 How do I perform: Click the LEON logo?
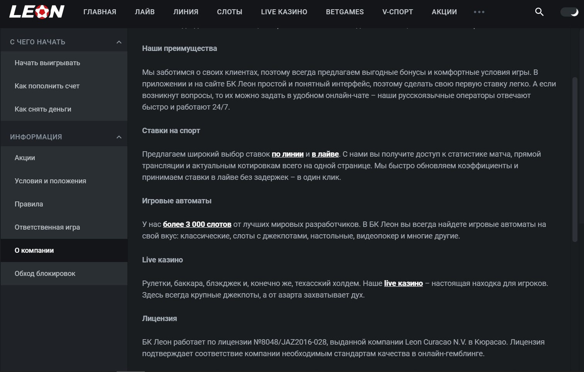pyautogui.click(x=37, y=12)
